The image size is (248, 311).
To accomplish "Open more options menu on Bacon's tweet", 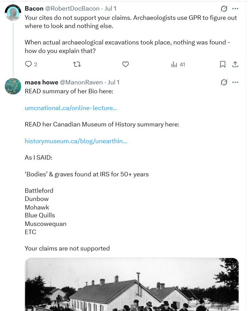I will (x=235, y=9).
